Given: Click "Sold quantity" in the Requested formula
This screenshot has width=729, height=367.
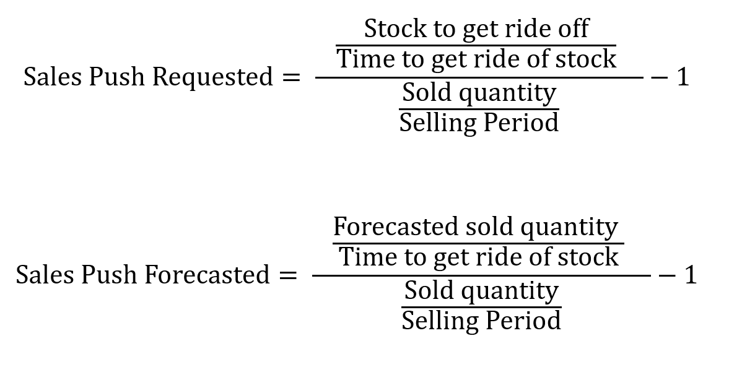Looking at the screenshot, I should 479,93.
